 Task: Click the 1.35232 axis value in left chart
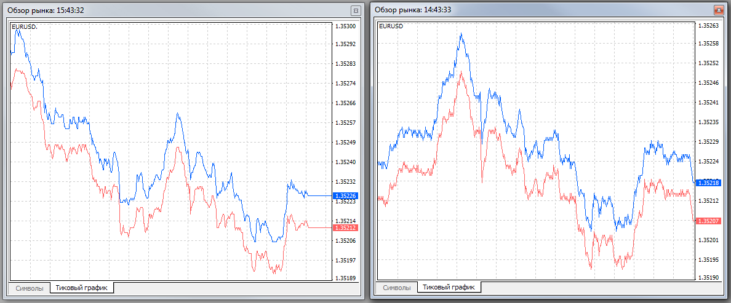point(345,182)
